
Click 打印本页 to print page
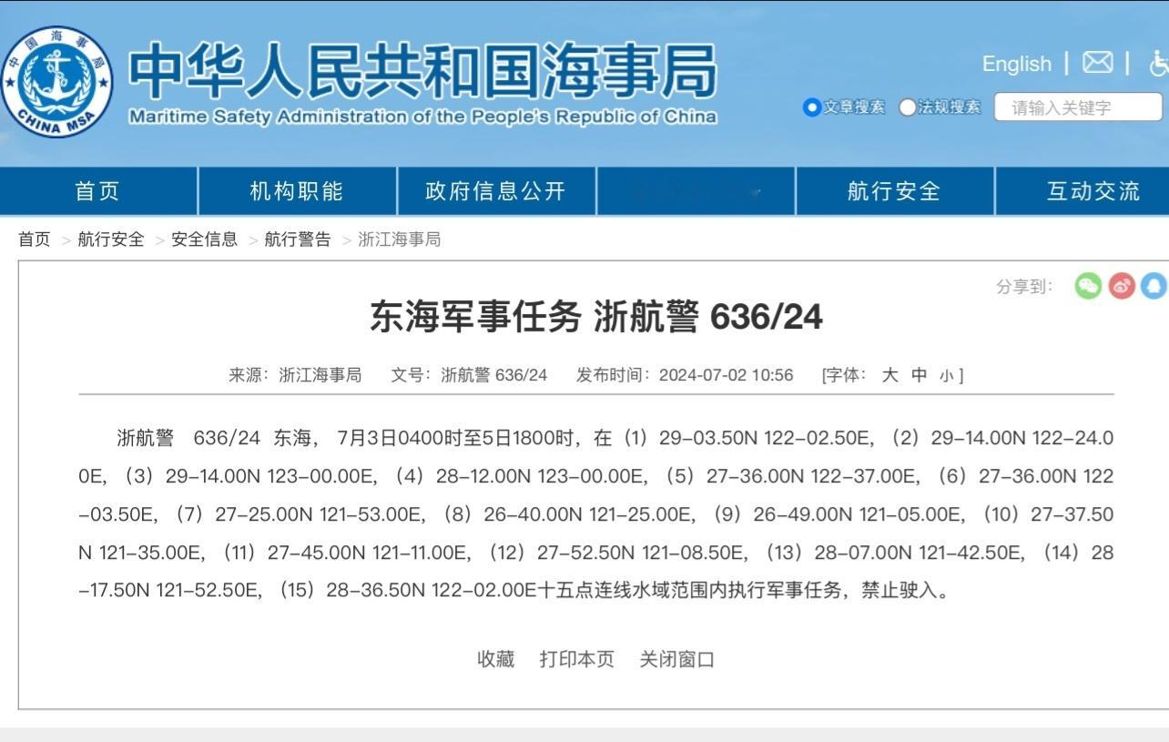[x=577, y=659]
